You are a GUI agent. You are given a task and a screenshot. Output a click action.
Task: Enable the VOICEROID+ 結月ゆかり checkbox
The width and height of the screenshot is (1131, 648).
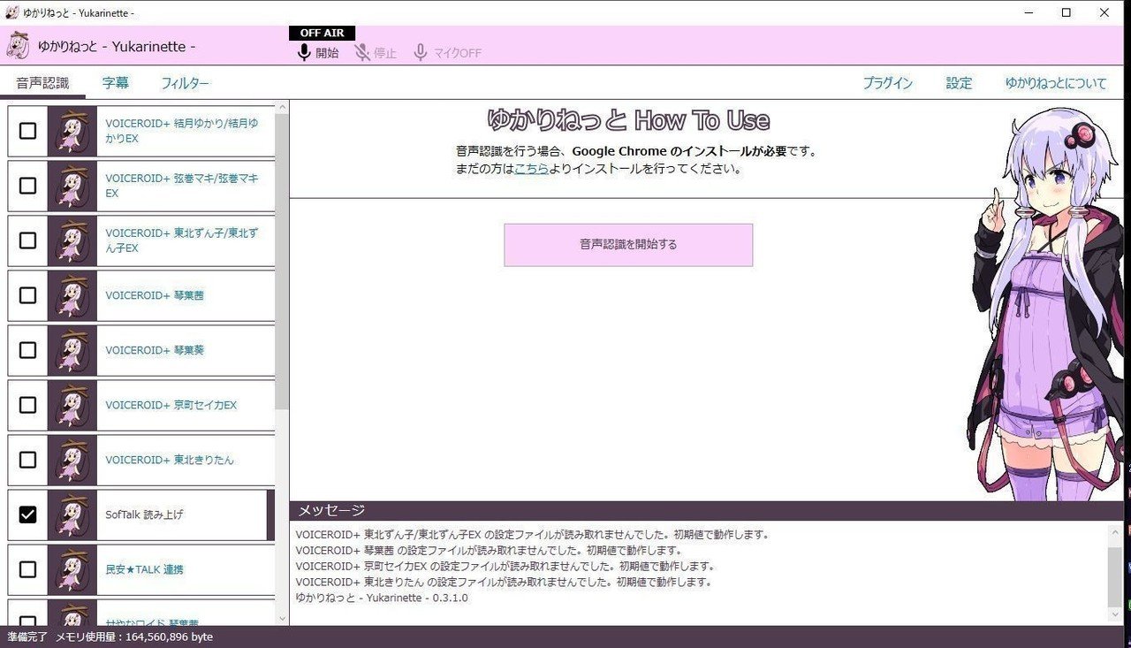(27, 131)
